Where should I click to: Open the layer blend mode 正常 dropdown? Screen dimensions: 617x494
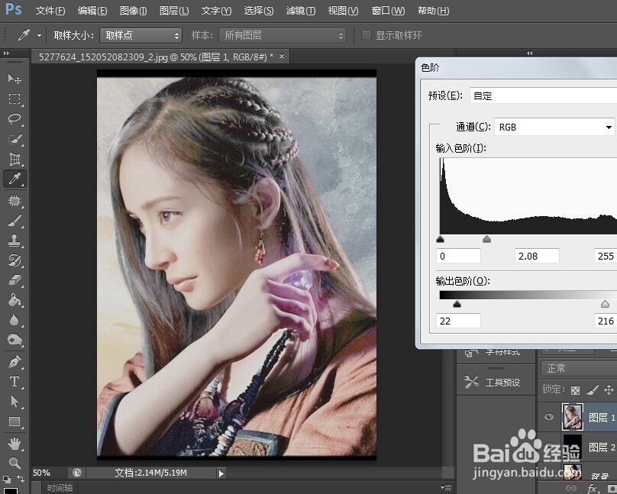pyautogui.click(x=579, y=369)
